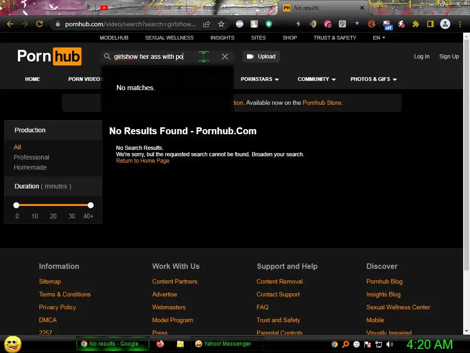Click the page vertical scrollbar
The image size is (470, 353).
pyautogui.click(x=466, y=155)
